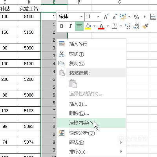Increase font size with large A

[x=106, y=17]
